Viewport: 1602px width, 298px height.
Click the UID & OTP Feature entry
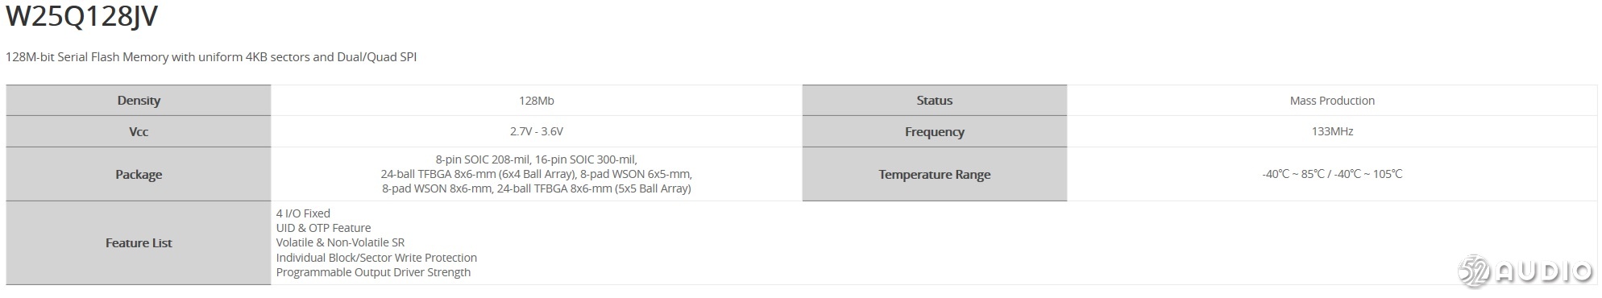323,228
